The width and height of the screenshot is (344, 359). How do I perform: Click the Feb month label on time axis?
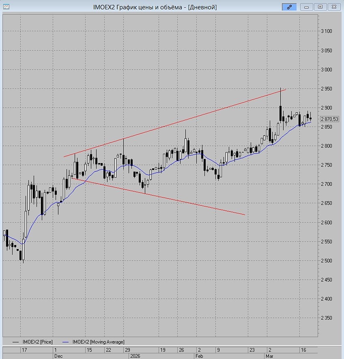pyautogui.click(x=199, y=356)
